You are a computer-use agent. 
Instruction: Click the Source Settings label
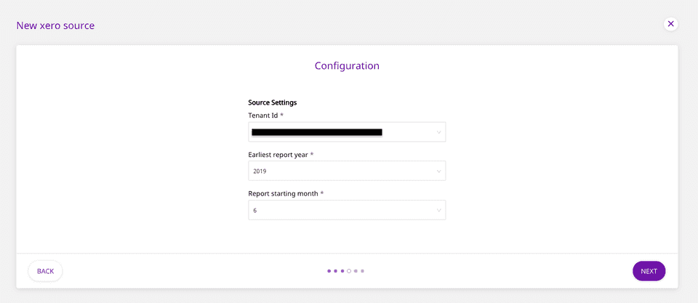coord(273,102)
